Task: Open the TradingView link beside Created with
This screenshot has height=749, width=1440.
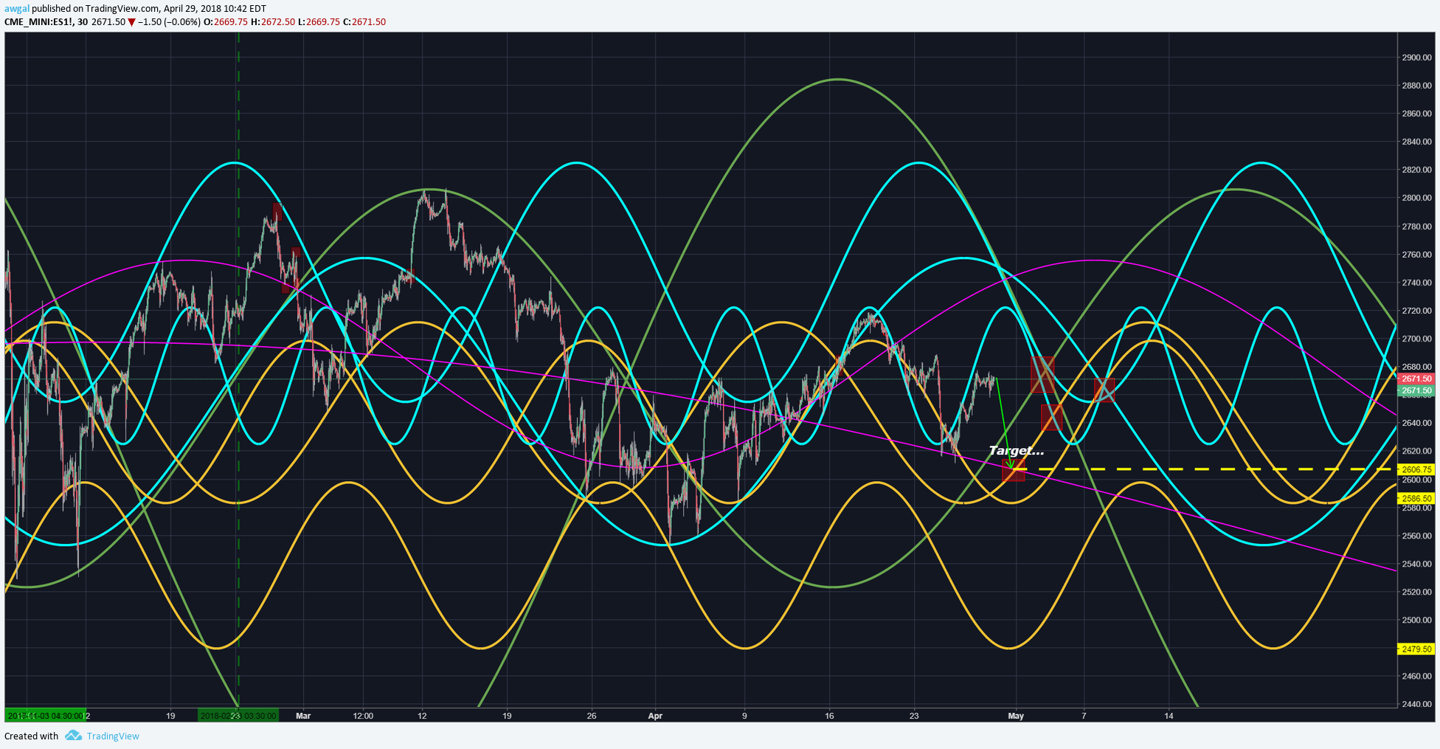Action: pos(113,736)
